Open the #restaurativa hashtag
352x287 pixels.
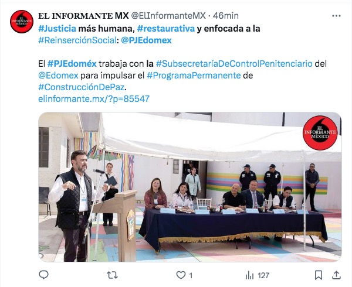(166, 29)
